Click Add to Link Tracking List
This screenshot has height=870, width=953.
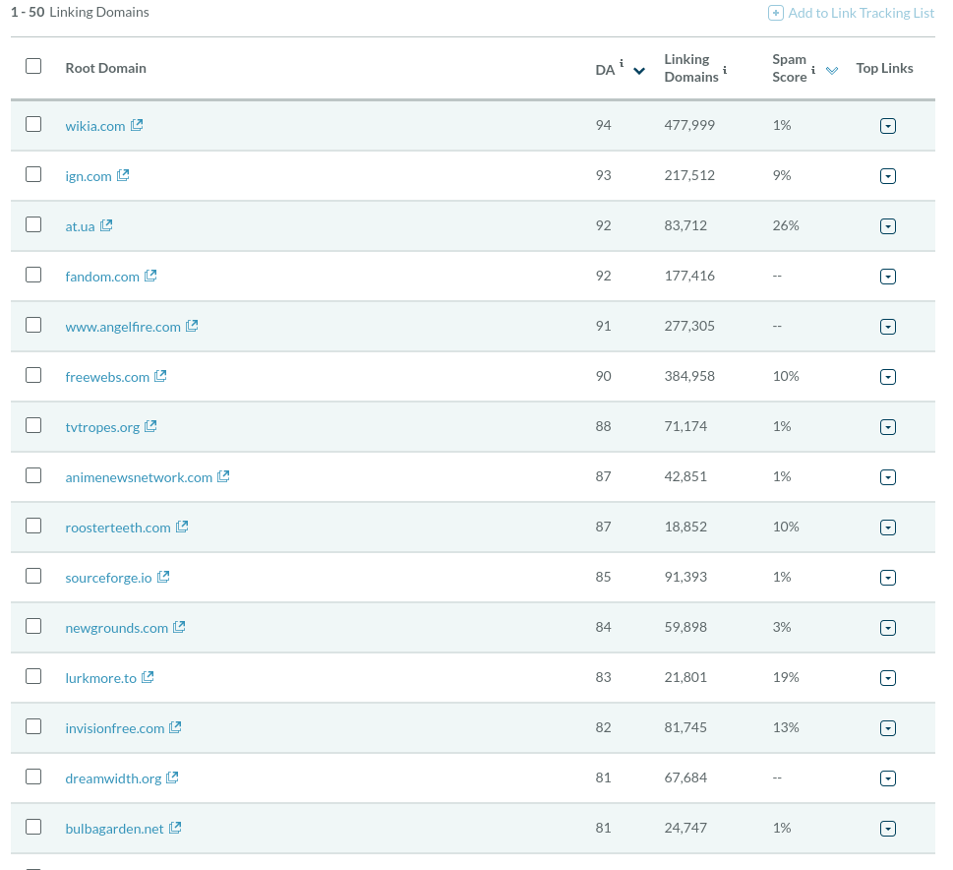[852, 13]
